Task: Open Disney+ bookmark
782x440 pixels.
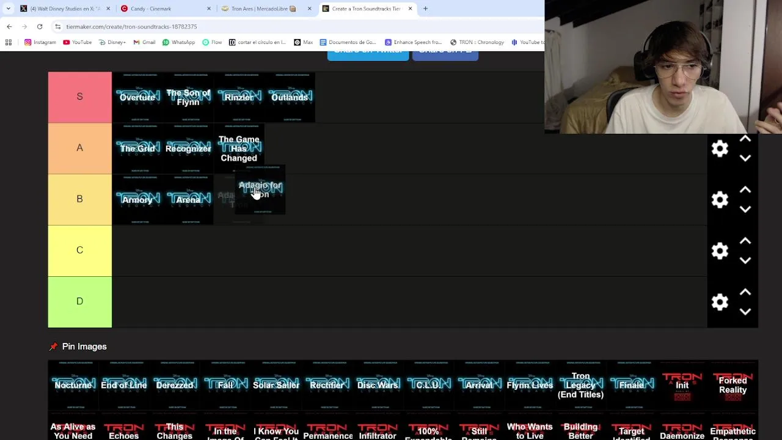Action: point(112,42)
